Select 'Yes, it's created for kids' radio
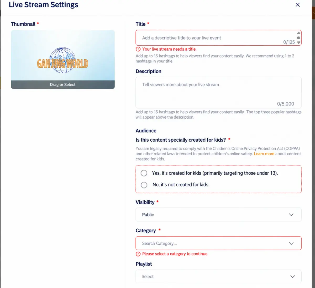This screenshot has height=288, width=315. point(144,173)
